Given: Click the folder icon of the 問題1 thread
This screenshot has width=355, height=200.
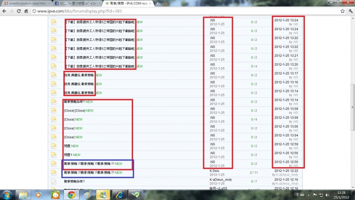Looking at the screenshot, I should [54, 155].
